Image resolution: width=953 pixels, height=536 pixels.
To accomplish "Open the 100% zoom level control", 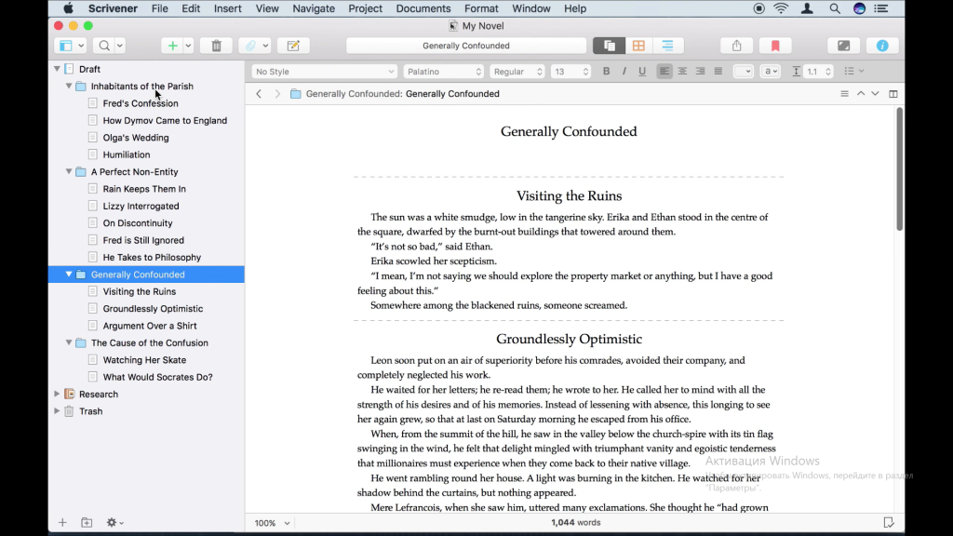I will click(x=269, y=522).
